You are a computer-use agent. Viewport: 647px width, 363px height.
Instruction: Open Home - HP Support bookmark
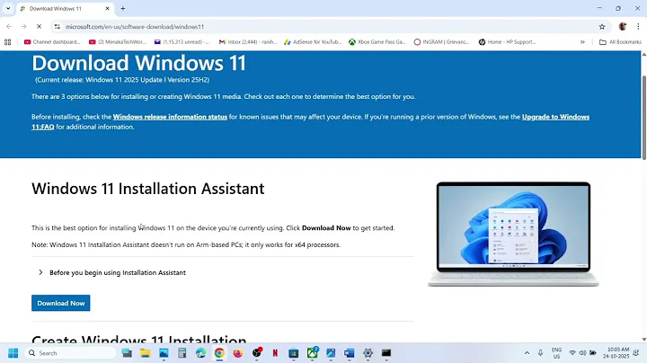tap(507, 41)
